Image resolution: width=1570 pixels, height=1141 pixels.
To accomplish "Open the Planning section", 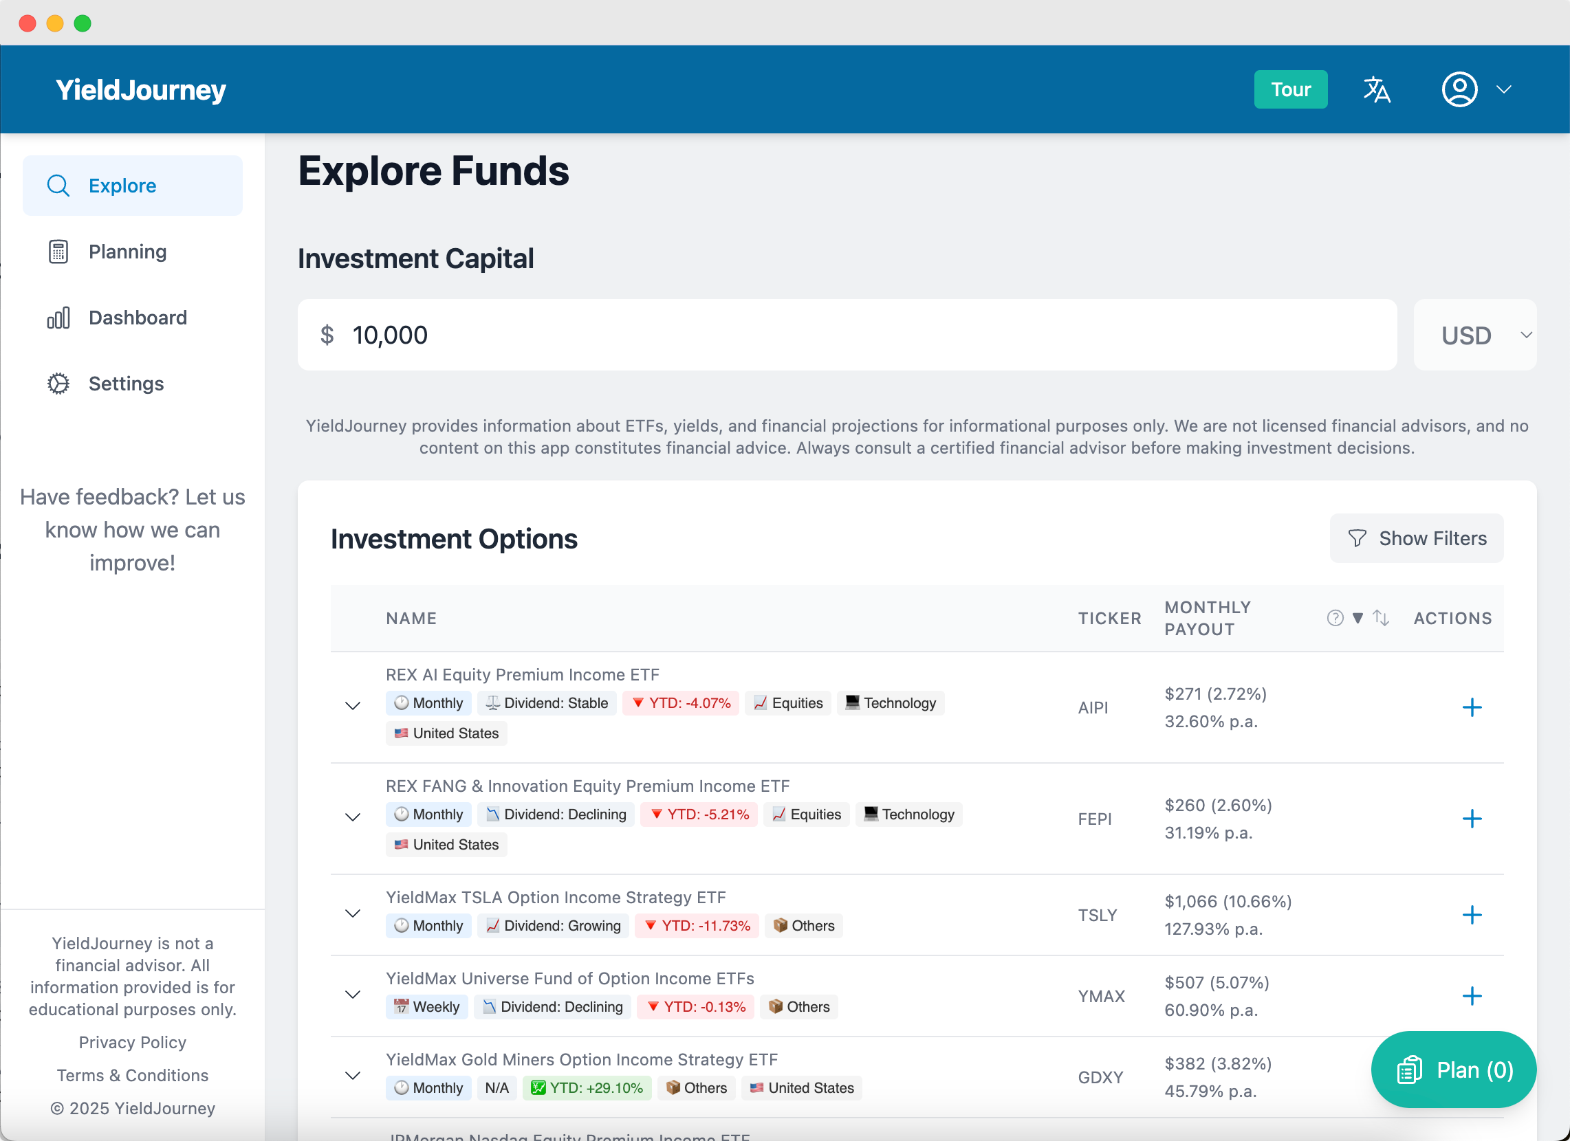I will 133,252.
